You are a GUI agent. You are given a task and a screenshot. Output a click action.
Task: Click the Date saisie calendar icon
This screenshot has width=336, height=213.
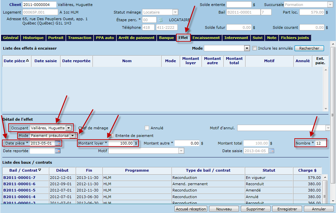click(271, 151)
